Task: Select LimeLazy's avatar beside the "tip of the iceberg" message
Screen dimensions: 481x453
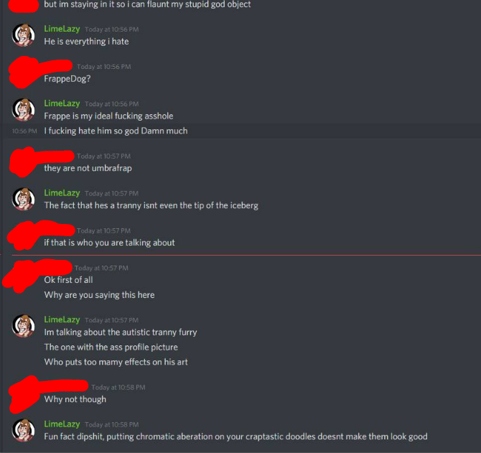Action: coord(23,200)
